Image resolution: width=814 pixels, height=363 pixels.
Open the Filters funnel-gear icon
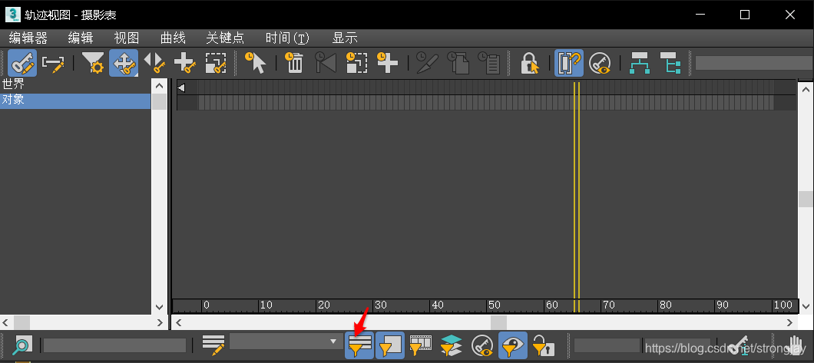click(94, 63)
